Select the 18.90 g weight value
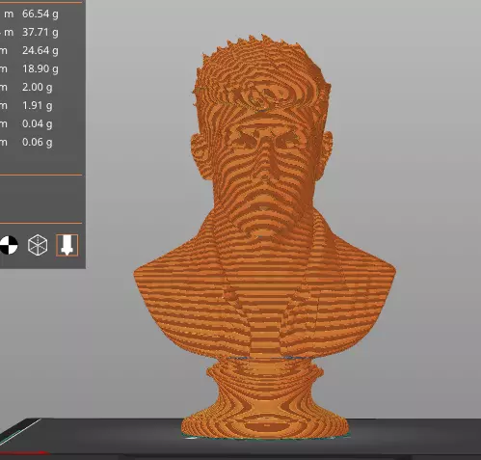Screen dimensions: 481x460 point(40,69)
